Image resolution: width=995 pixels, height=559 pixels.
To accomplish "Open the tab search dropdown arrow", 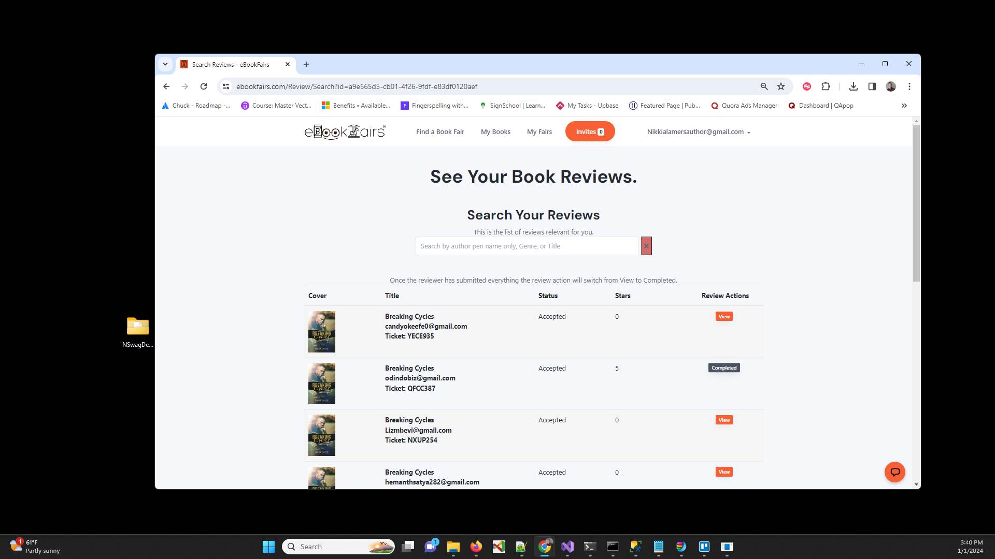I will coord(165,64).
